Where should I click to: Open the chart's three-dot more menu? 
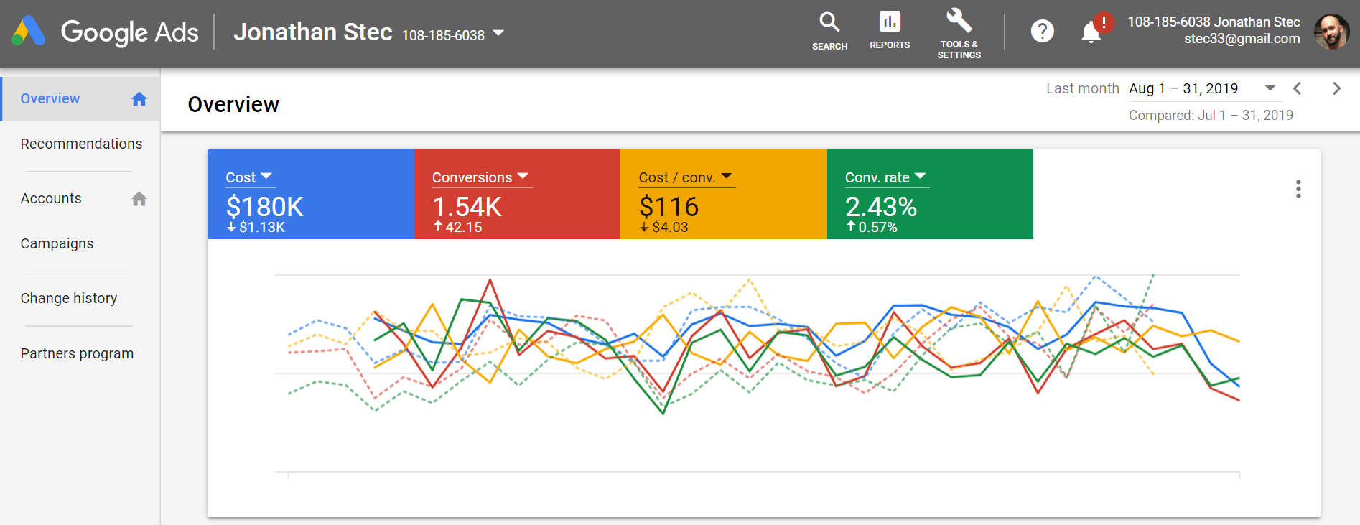1298,189
